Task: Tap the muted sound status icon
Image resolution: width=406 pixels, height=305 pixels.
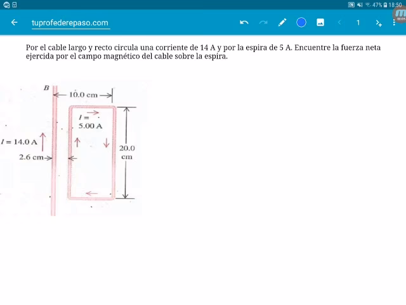Action: [360, 4]
